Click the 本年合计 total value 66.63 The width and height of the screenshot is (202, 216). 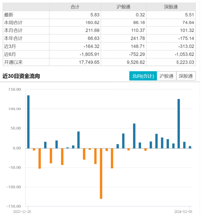[x=94, y=38]
